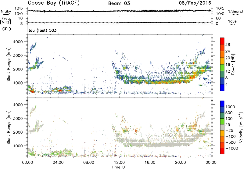Image resolution: width=244 pixels, height=169 pixels.
Task: Click the date "08/Feb/2016"
Action: click(x=195, y=3)
